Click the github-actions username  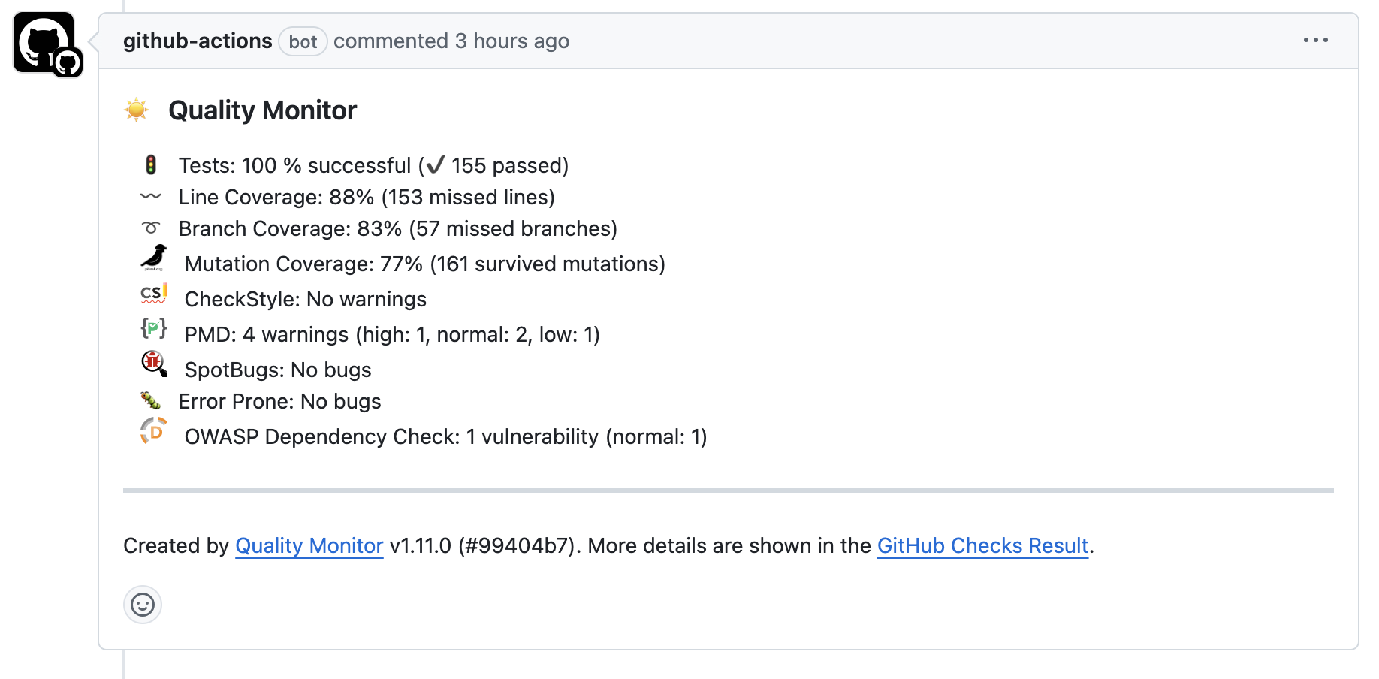point(198,41)
